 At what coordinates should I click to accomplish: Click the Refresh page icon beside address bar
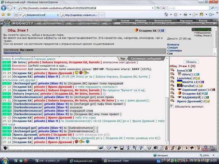click(x=158, y=8)
